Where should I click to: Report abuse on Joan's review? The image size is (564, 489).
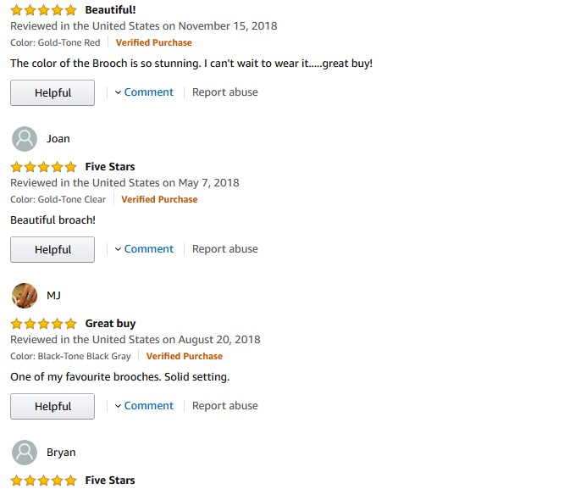tap(225, 249)
